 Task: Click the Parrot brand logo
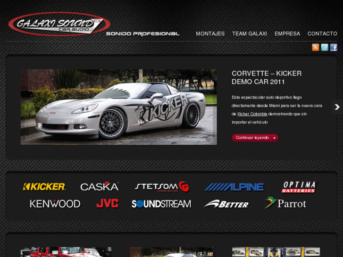click(x=285, y=203)
